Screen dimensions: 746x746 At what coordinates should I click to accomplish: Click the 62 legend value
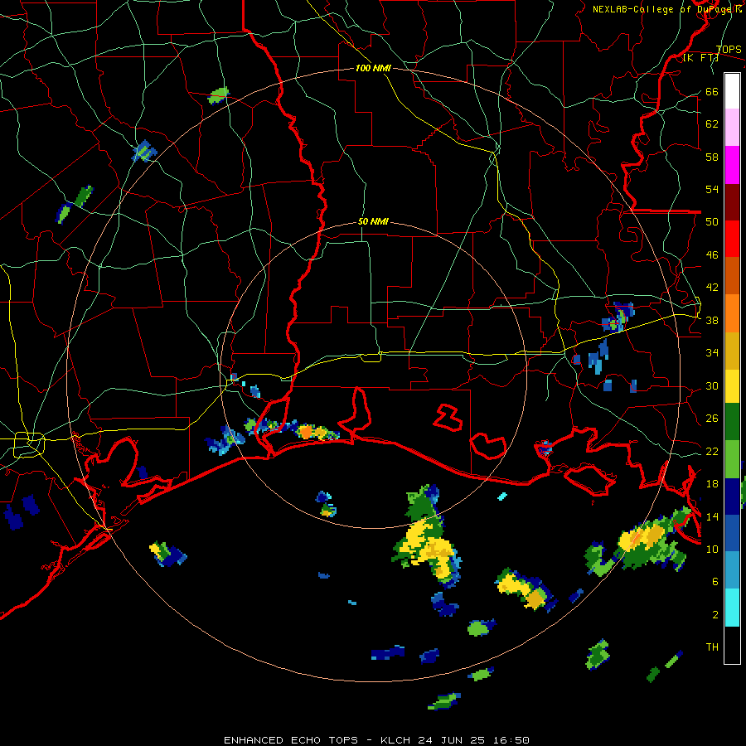click(712, 124)
